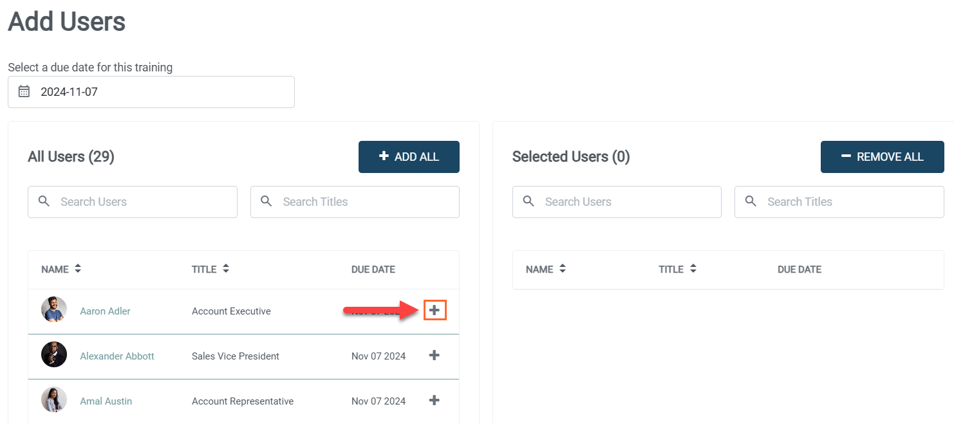Viewport: 954px width, 438px height.
Task: Add Amal Austin using plus icon
Action: (x=435, y=400)
